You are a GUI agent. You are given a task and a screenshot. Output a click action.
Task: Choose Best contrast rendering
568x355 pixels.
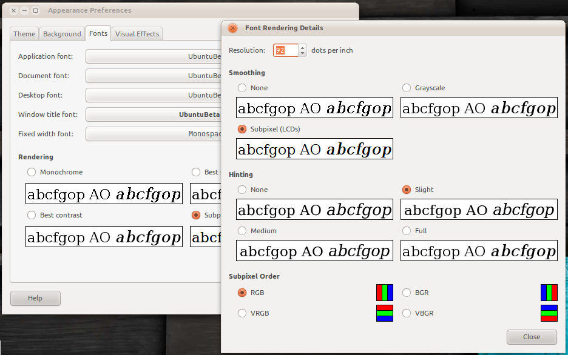tap(32, 215)
